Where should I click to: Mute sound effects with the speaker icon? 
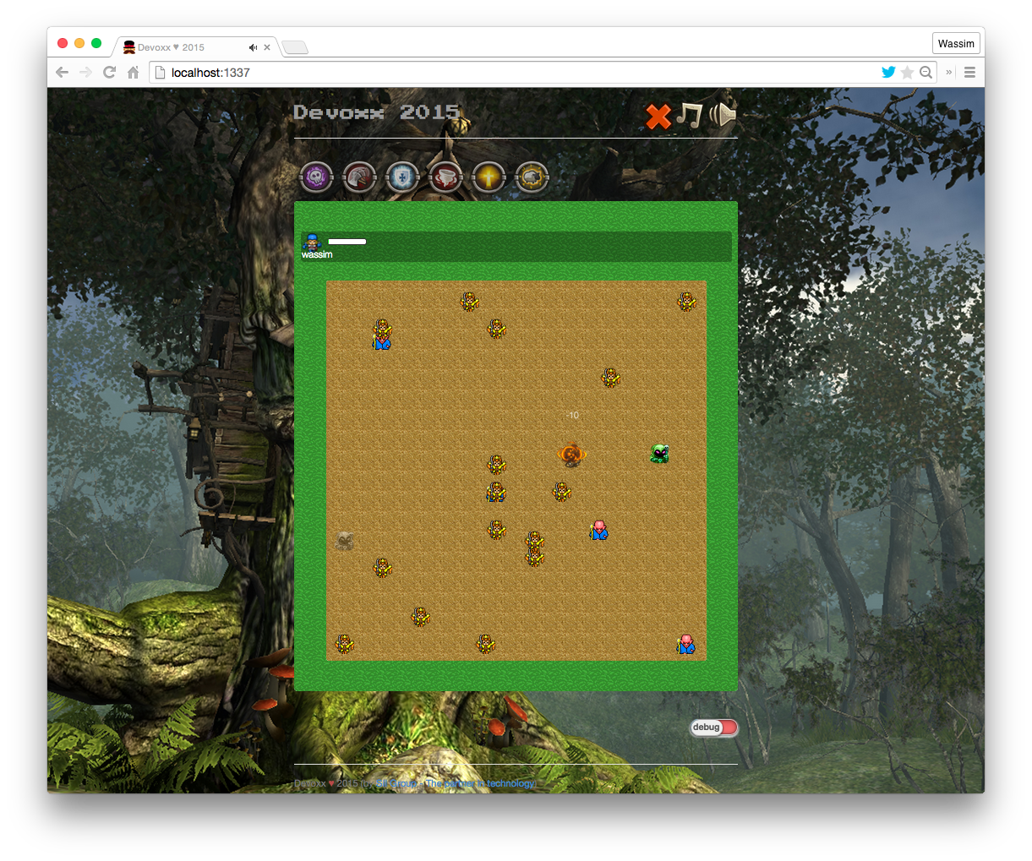coord(723,114)
